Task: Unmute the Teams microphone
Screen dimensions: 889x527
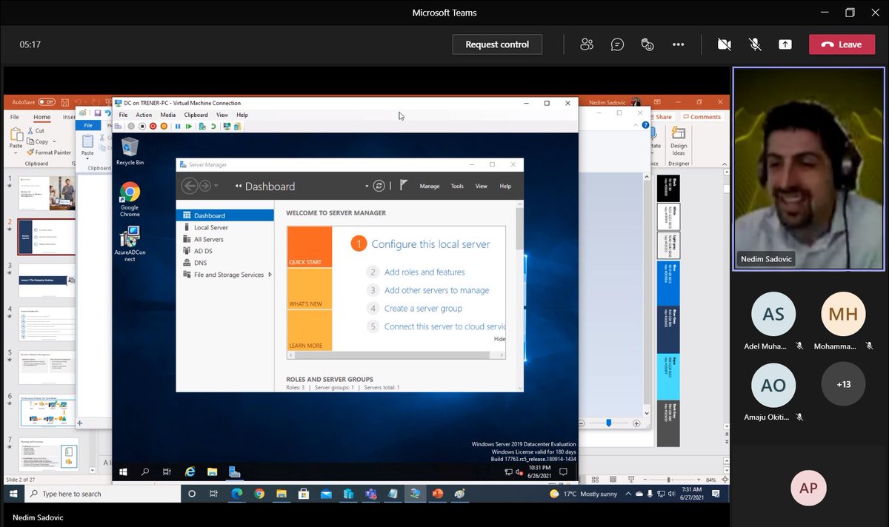Action: [x=755, y=44]
